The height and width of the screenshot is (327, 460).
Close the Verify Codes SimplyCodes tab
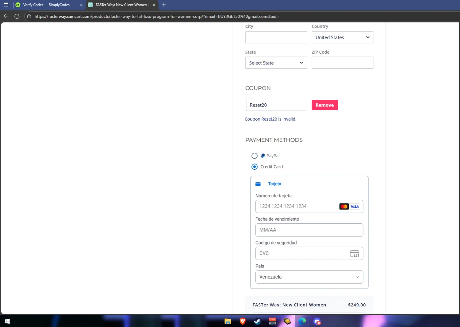[x=81, y=5]
